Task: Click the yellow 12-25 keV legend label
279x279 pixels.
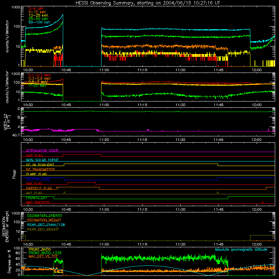Action: (x=38, y=15)
